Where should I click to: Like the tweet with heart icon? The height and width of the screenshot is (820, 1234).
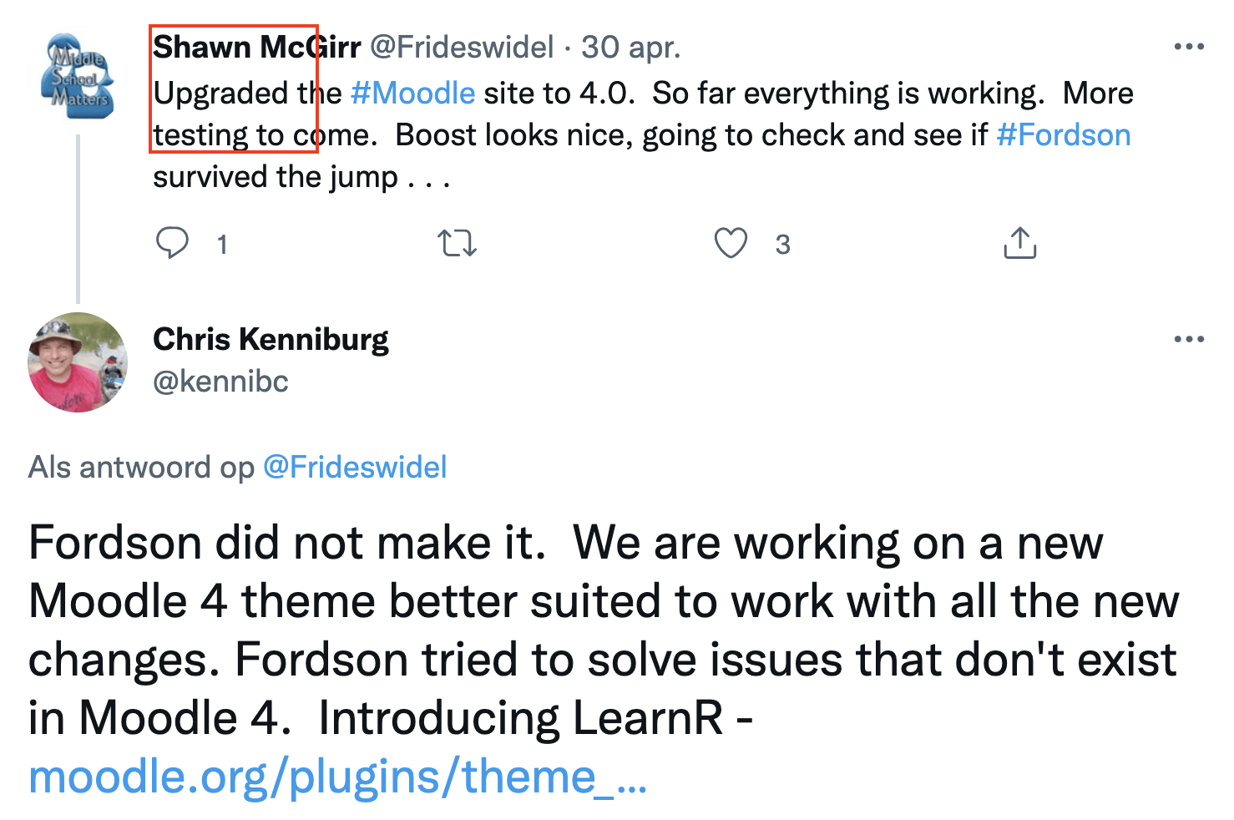[731, 243]
